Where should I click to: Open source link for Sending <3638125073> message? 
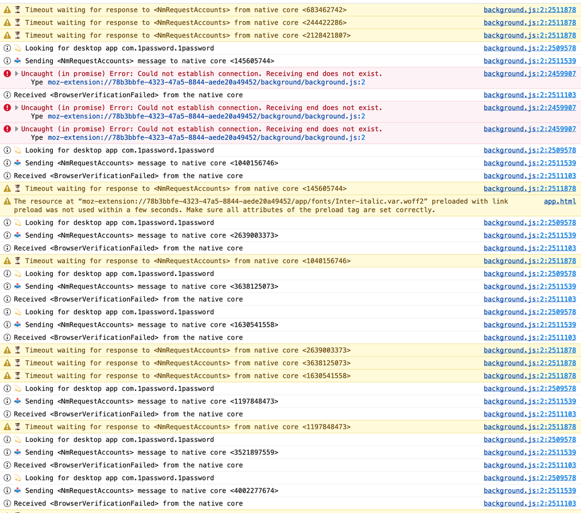[529, 286]
